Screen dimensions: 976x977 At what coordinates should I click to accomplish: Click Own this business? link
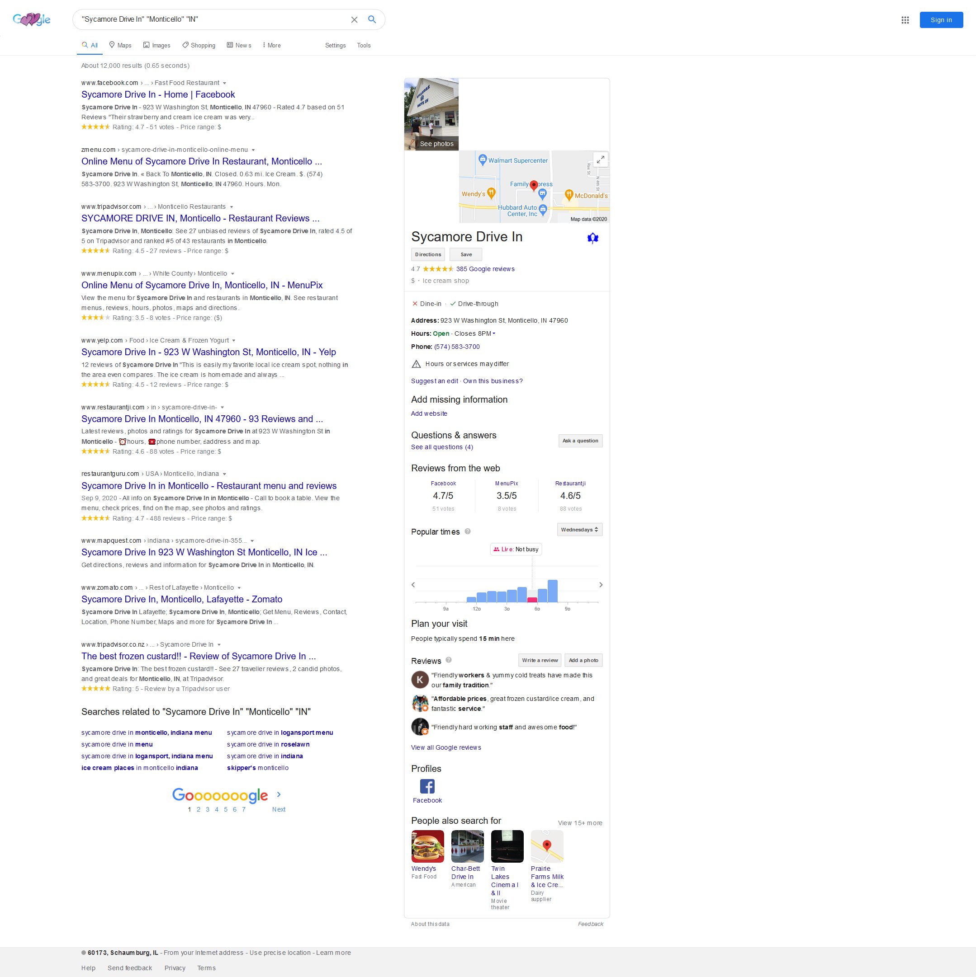point(493,381)
